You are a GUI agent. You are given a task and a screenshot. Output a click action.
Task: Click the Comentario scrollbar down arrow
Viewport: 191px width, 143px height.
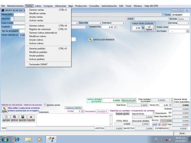pyautogui.click(x=111, y=124)
